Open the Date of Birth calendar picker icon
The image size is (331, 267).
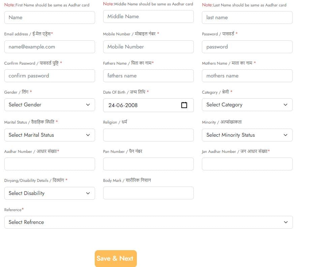[184, 105]
